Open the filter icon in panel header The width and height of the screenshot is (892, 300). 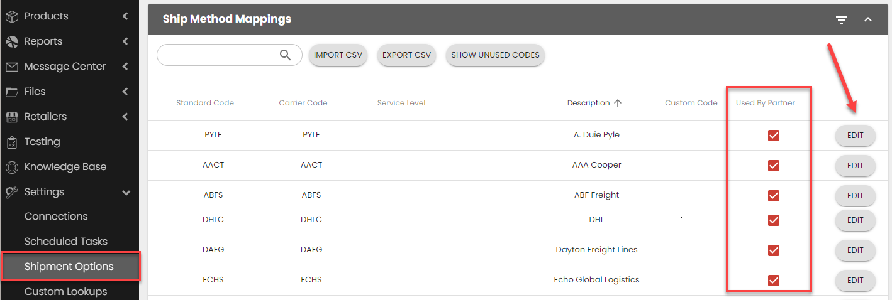point(842,20)
